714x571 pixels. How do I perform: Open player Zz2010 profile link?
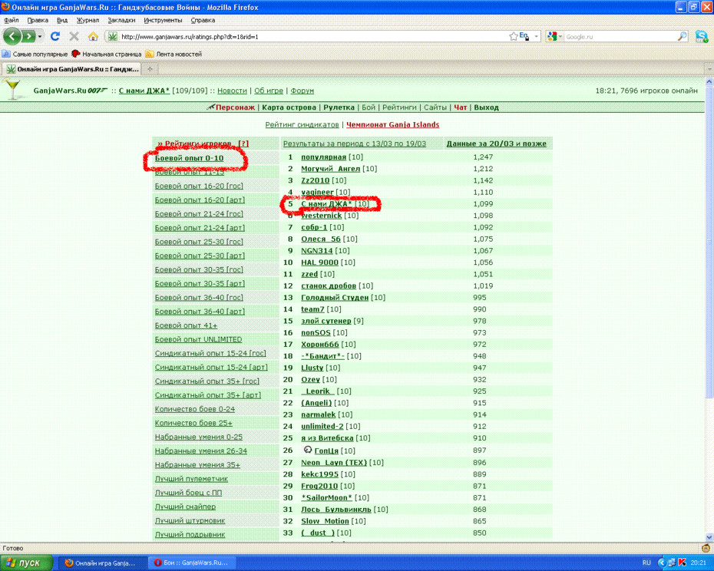pos(315,180)
